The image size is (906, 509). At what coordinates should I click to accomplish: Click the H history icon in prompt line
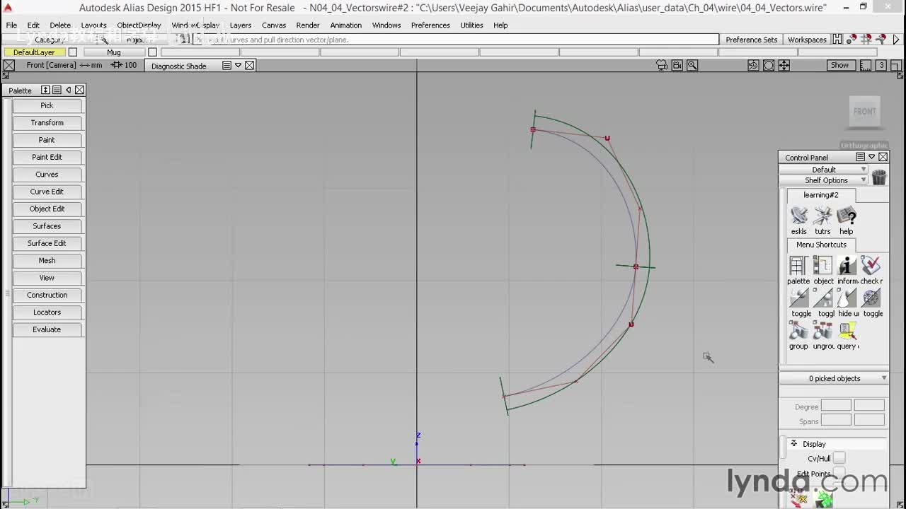[837, 40]
